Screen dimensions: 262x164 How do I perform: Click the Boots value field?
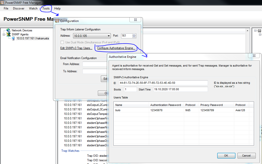coord(130,89)
